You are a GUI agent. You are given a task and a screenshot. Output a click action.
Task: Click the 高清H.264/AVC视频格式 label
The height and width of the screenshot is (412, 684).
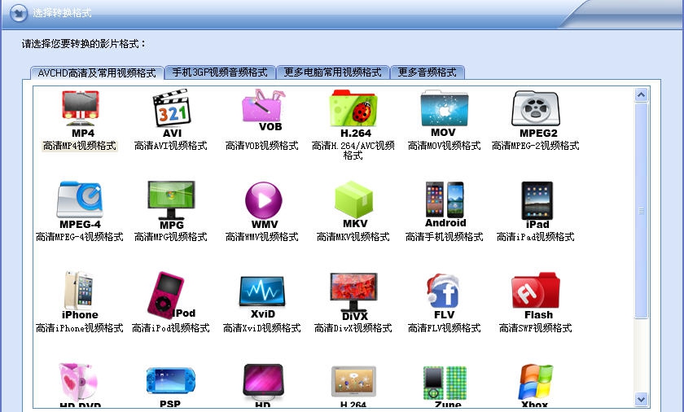point(353,151)
